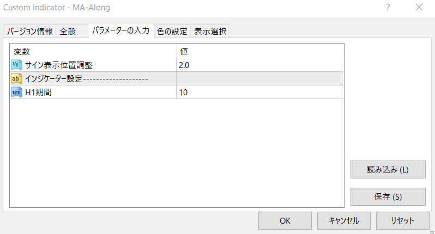Confirm with the OK button
435x234 pixels.
285,221
